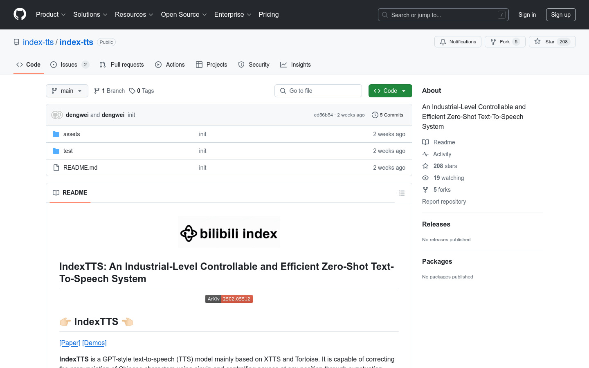Switch to the Actions tab
This screenshot has height=368, width=589.
[170, 65]
